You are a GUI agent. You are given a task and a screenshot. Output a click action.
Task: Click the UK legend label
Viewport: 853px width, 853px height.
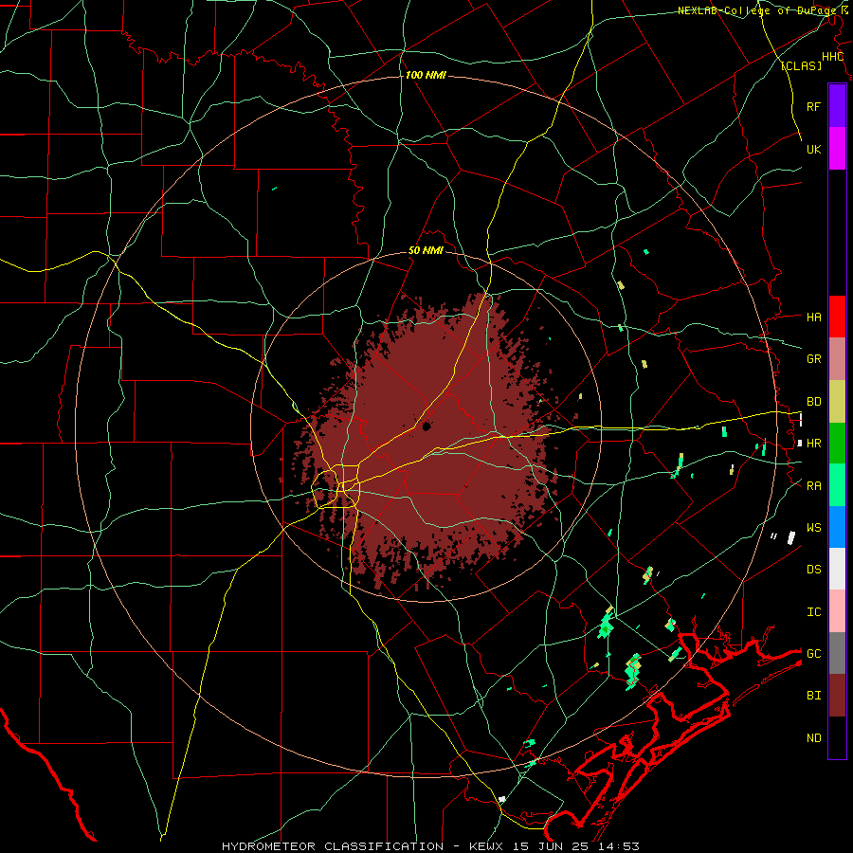tap(813, 149)
